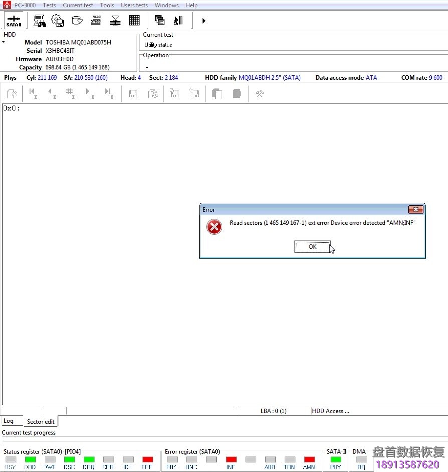Switch to the Log tab
Screen dimensions: 448x472
coord(9,421)
